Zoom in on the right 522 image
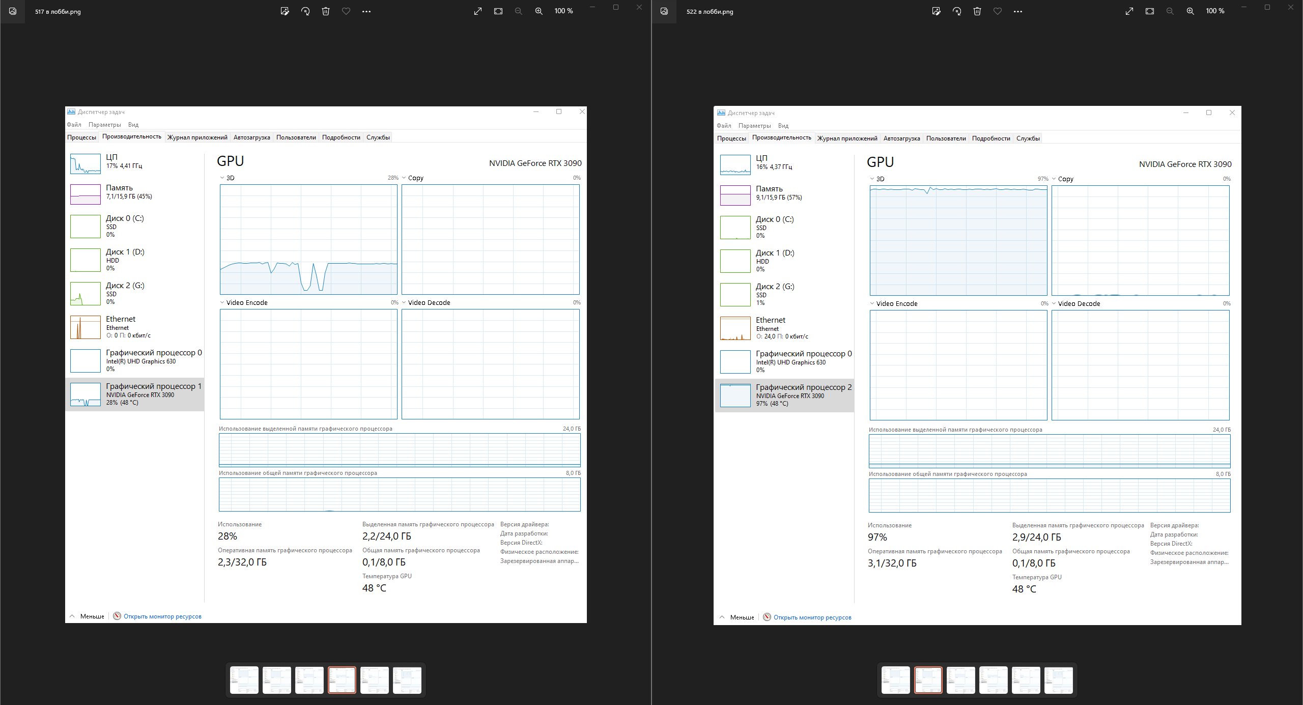 1190,11
